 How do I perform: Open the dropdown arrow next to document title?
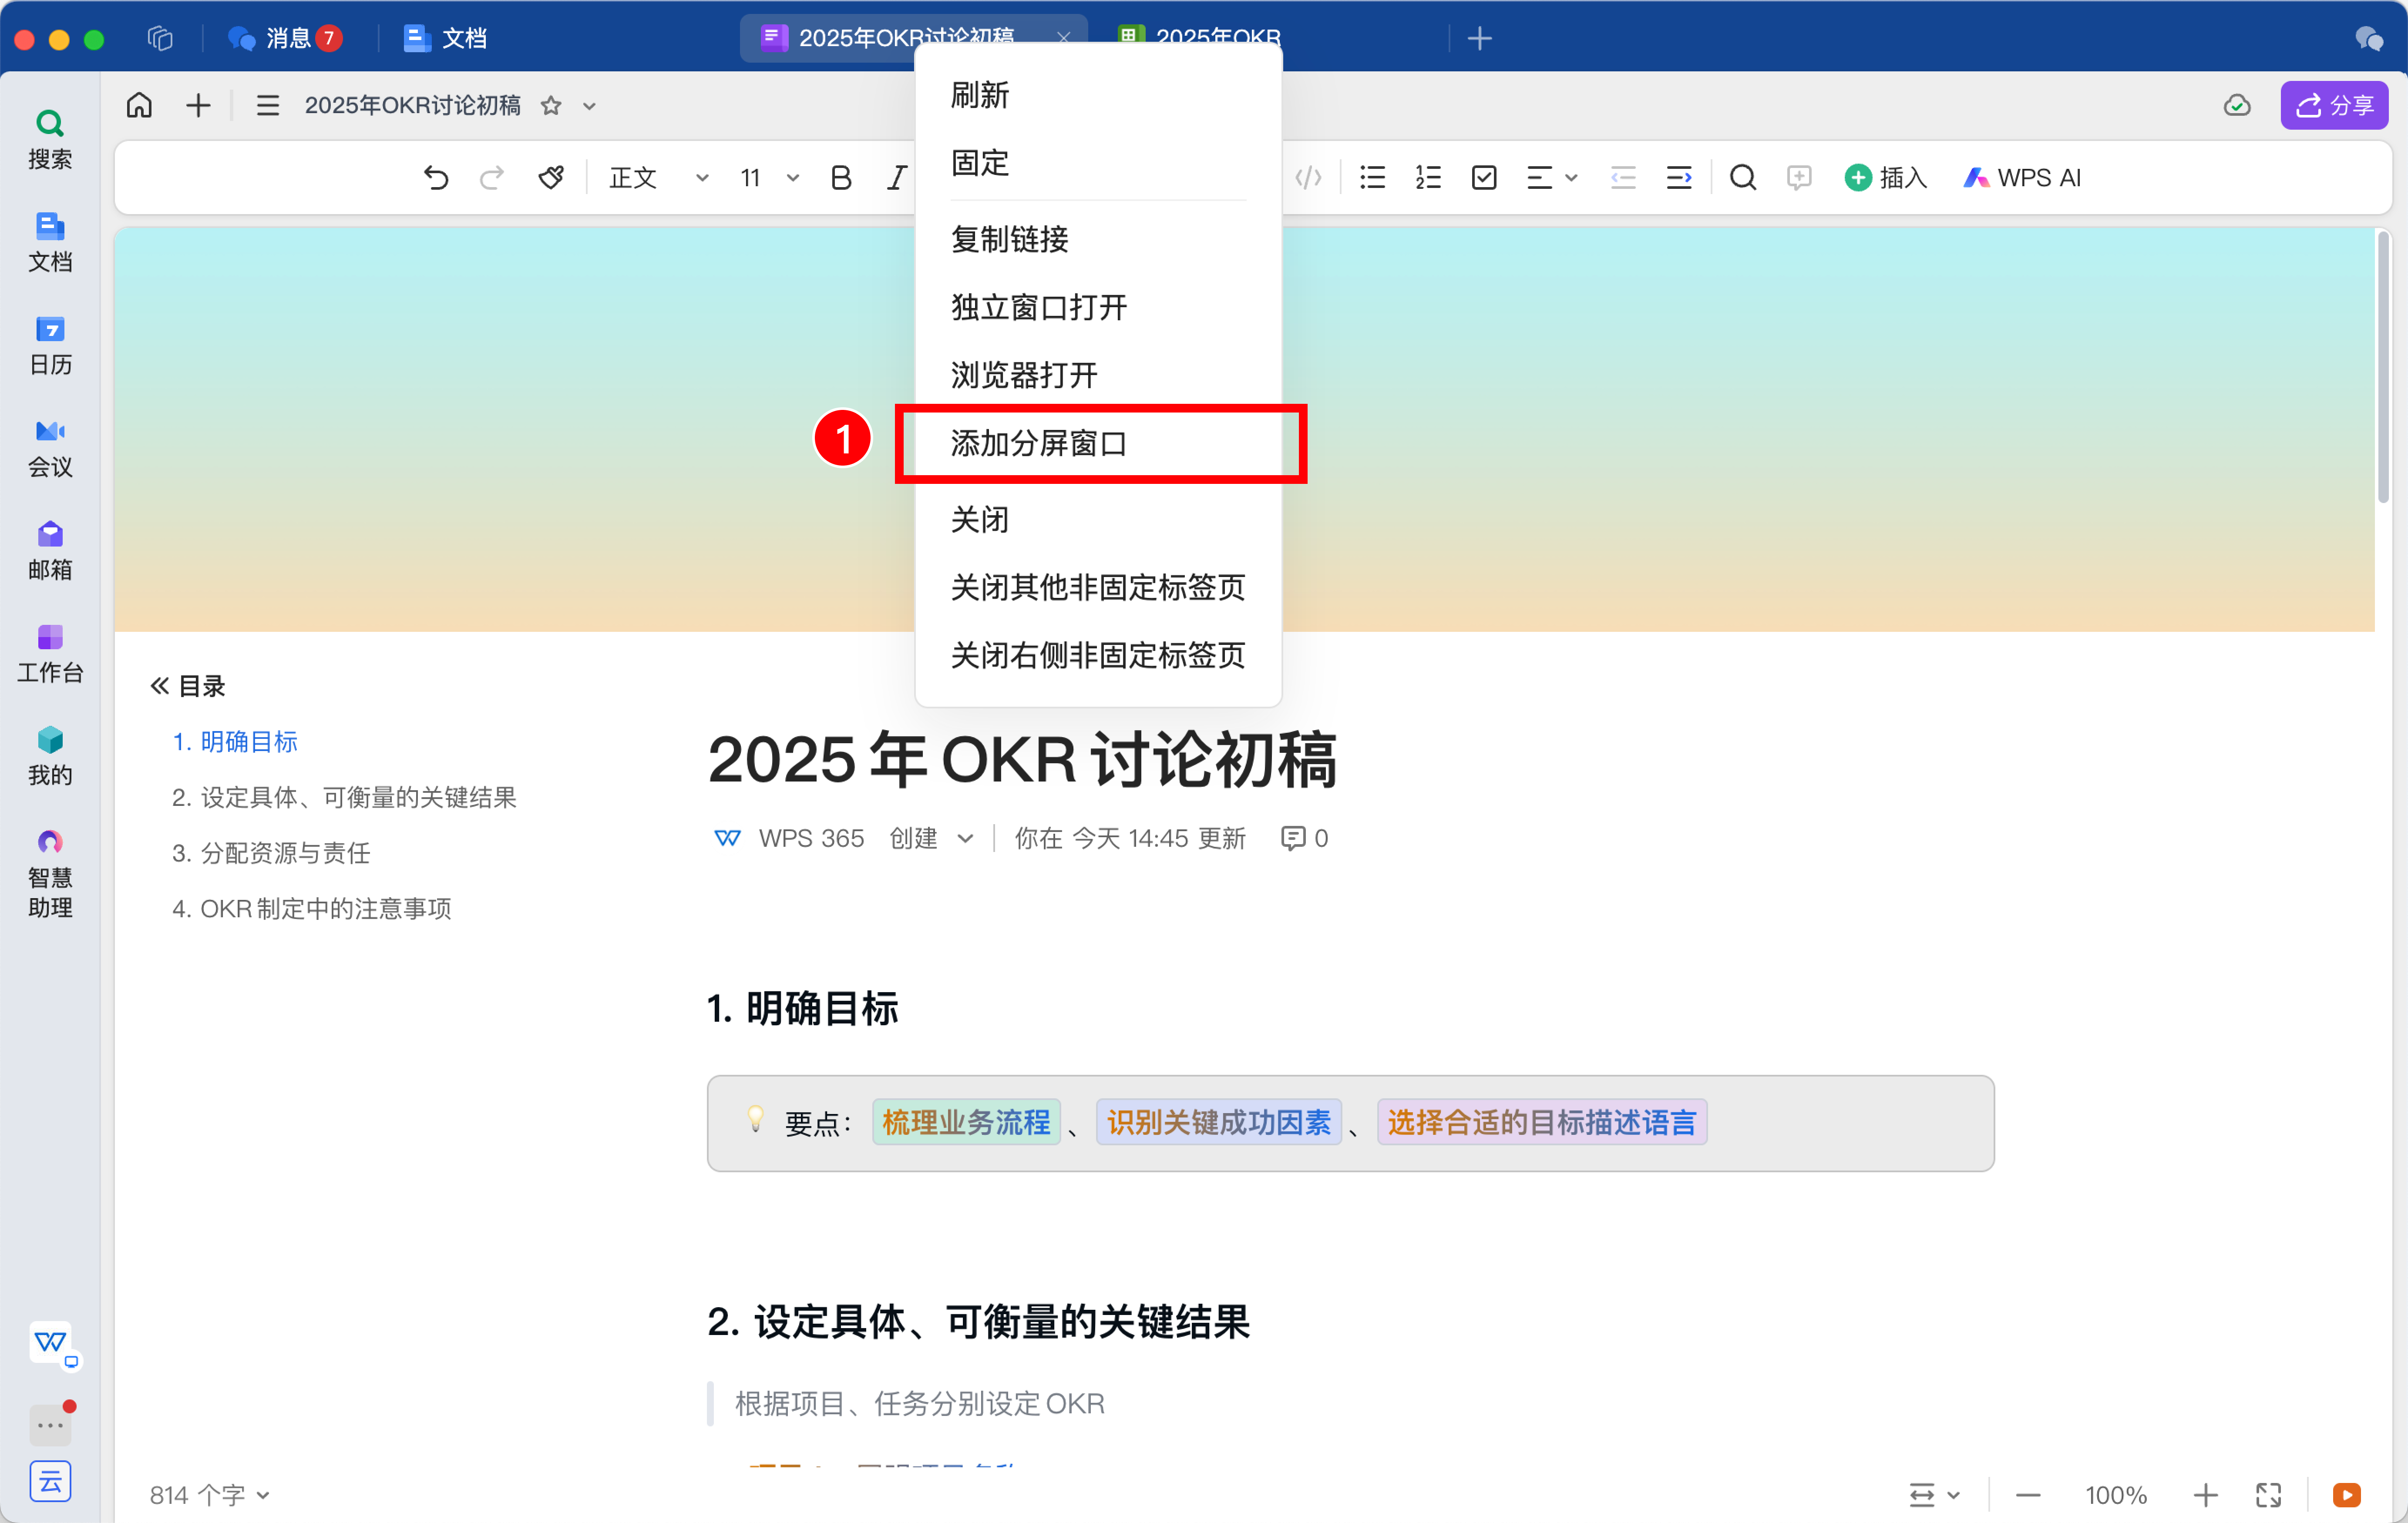pyautogui.click(x=589, y=106)
